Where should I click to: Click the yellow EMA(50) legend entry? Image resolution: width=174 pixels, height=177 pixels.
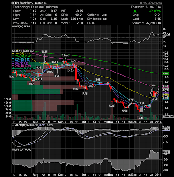(x=20, y=54)
